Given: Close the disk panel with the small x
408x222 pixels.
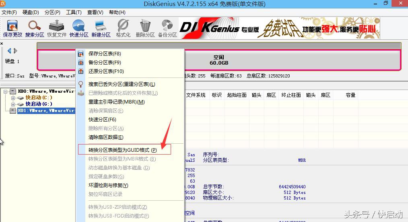Looking at the screenshot, I should click(2, 43).
